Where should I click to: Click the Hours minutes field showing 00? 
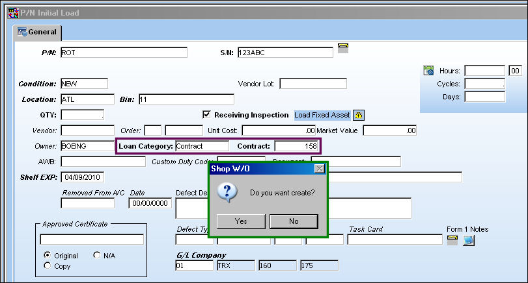pyautogui.click(x=515, y=71)
